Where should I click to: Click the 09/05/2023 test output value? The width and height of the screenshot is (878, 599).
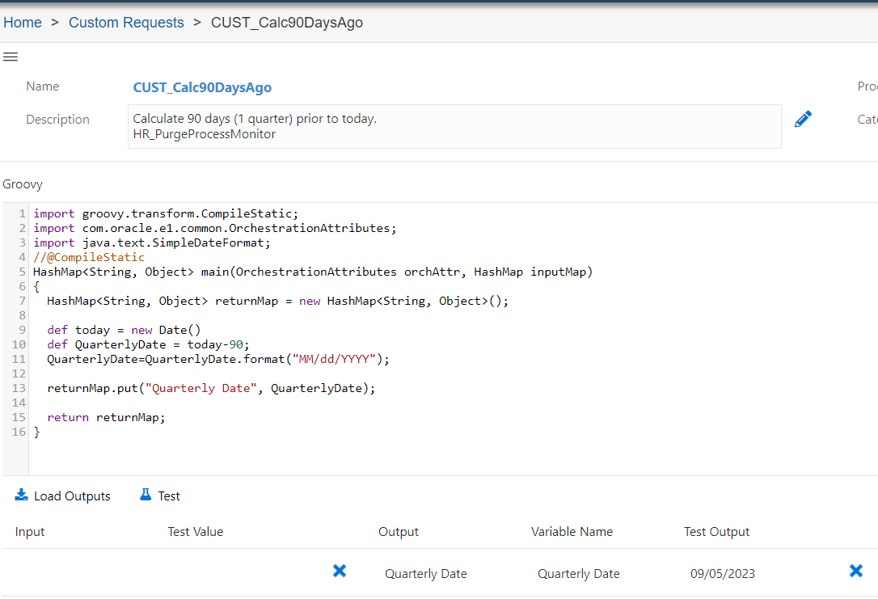tap(722, 574)
